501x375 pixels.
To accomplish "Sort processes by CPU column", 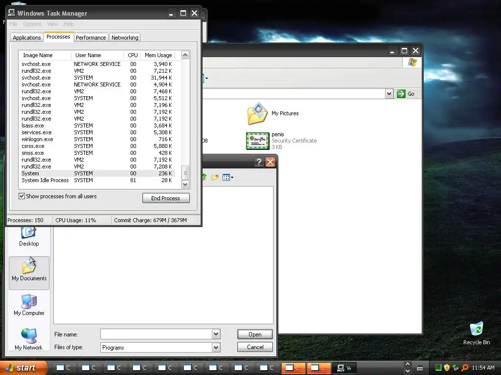I will (x=133, y=55).
